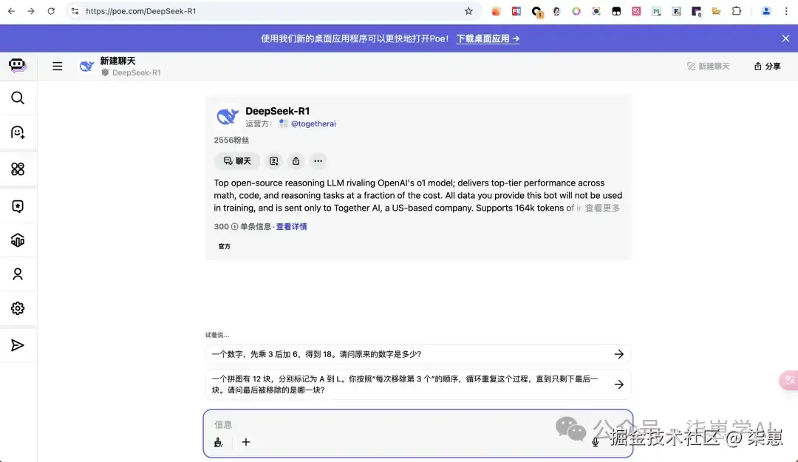Click the create bot icon in sidebar
Screen dimensions: 798x462
coord(18,132)
